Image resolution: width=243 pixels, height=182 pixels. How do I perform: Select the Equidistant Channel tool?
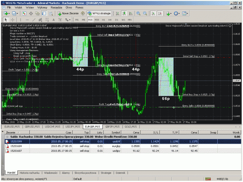[x=40, y=20]
